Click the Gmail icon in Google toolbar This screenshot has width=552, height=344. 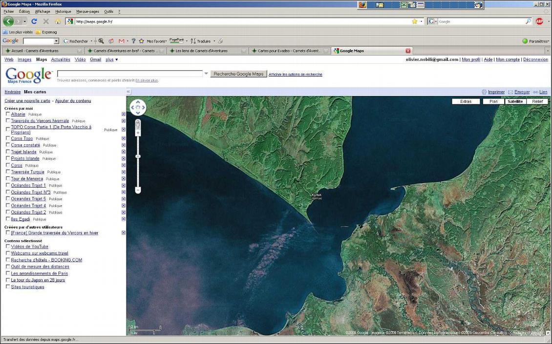tap(122, 41)
